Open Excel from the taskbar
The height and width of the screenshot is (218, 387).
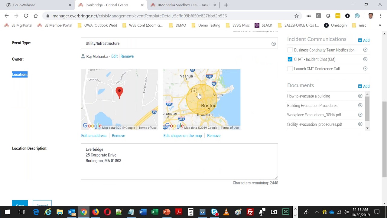[x=155, y=212]
